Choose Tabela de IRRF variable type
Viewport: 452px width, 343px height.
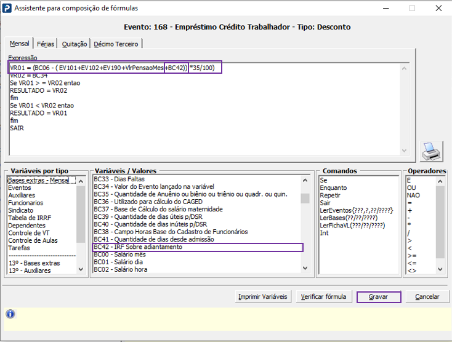click(29, 218)
